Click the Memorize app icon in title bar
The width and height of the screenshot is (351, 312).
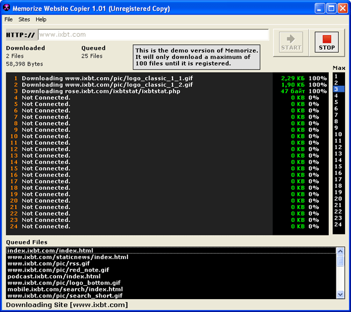[x=6, y=8]
